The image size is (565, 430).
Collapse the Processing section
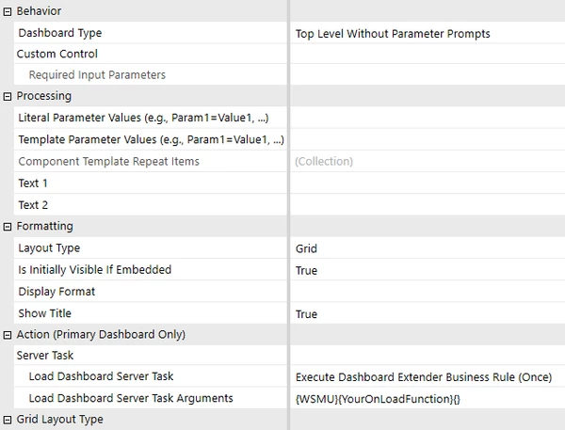[8, 97]
